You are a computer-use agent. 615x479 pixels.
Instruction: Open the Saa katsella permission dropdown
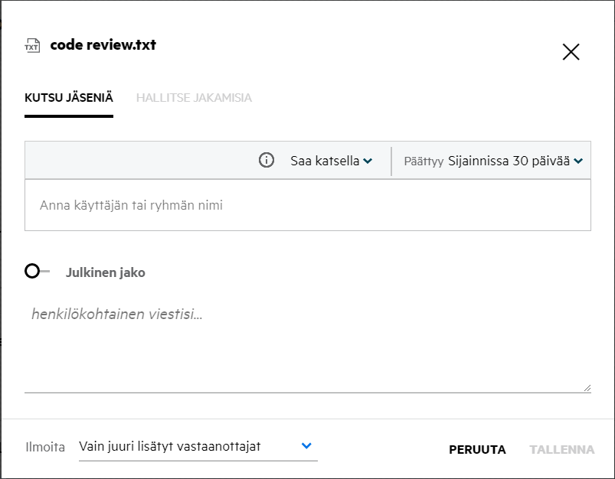click(x=325, y=161)
